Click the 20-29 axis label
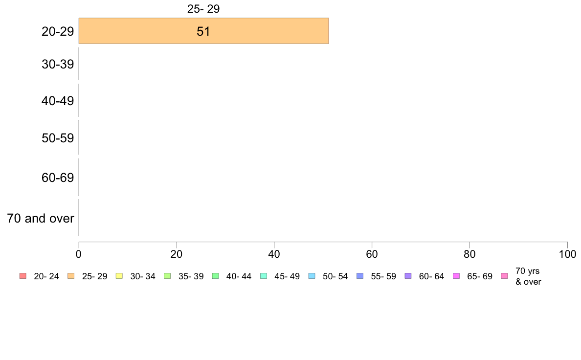Viewport: 581px width, 360px height. [x=58, y=31]
